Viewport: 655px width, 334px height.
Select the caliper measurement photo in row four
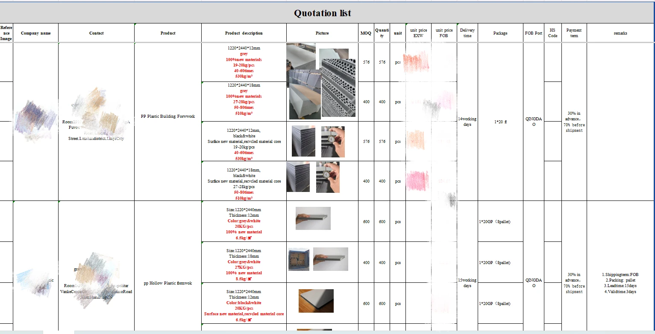(x=328, y=177)
